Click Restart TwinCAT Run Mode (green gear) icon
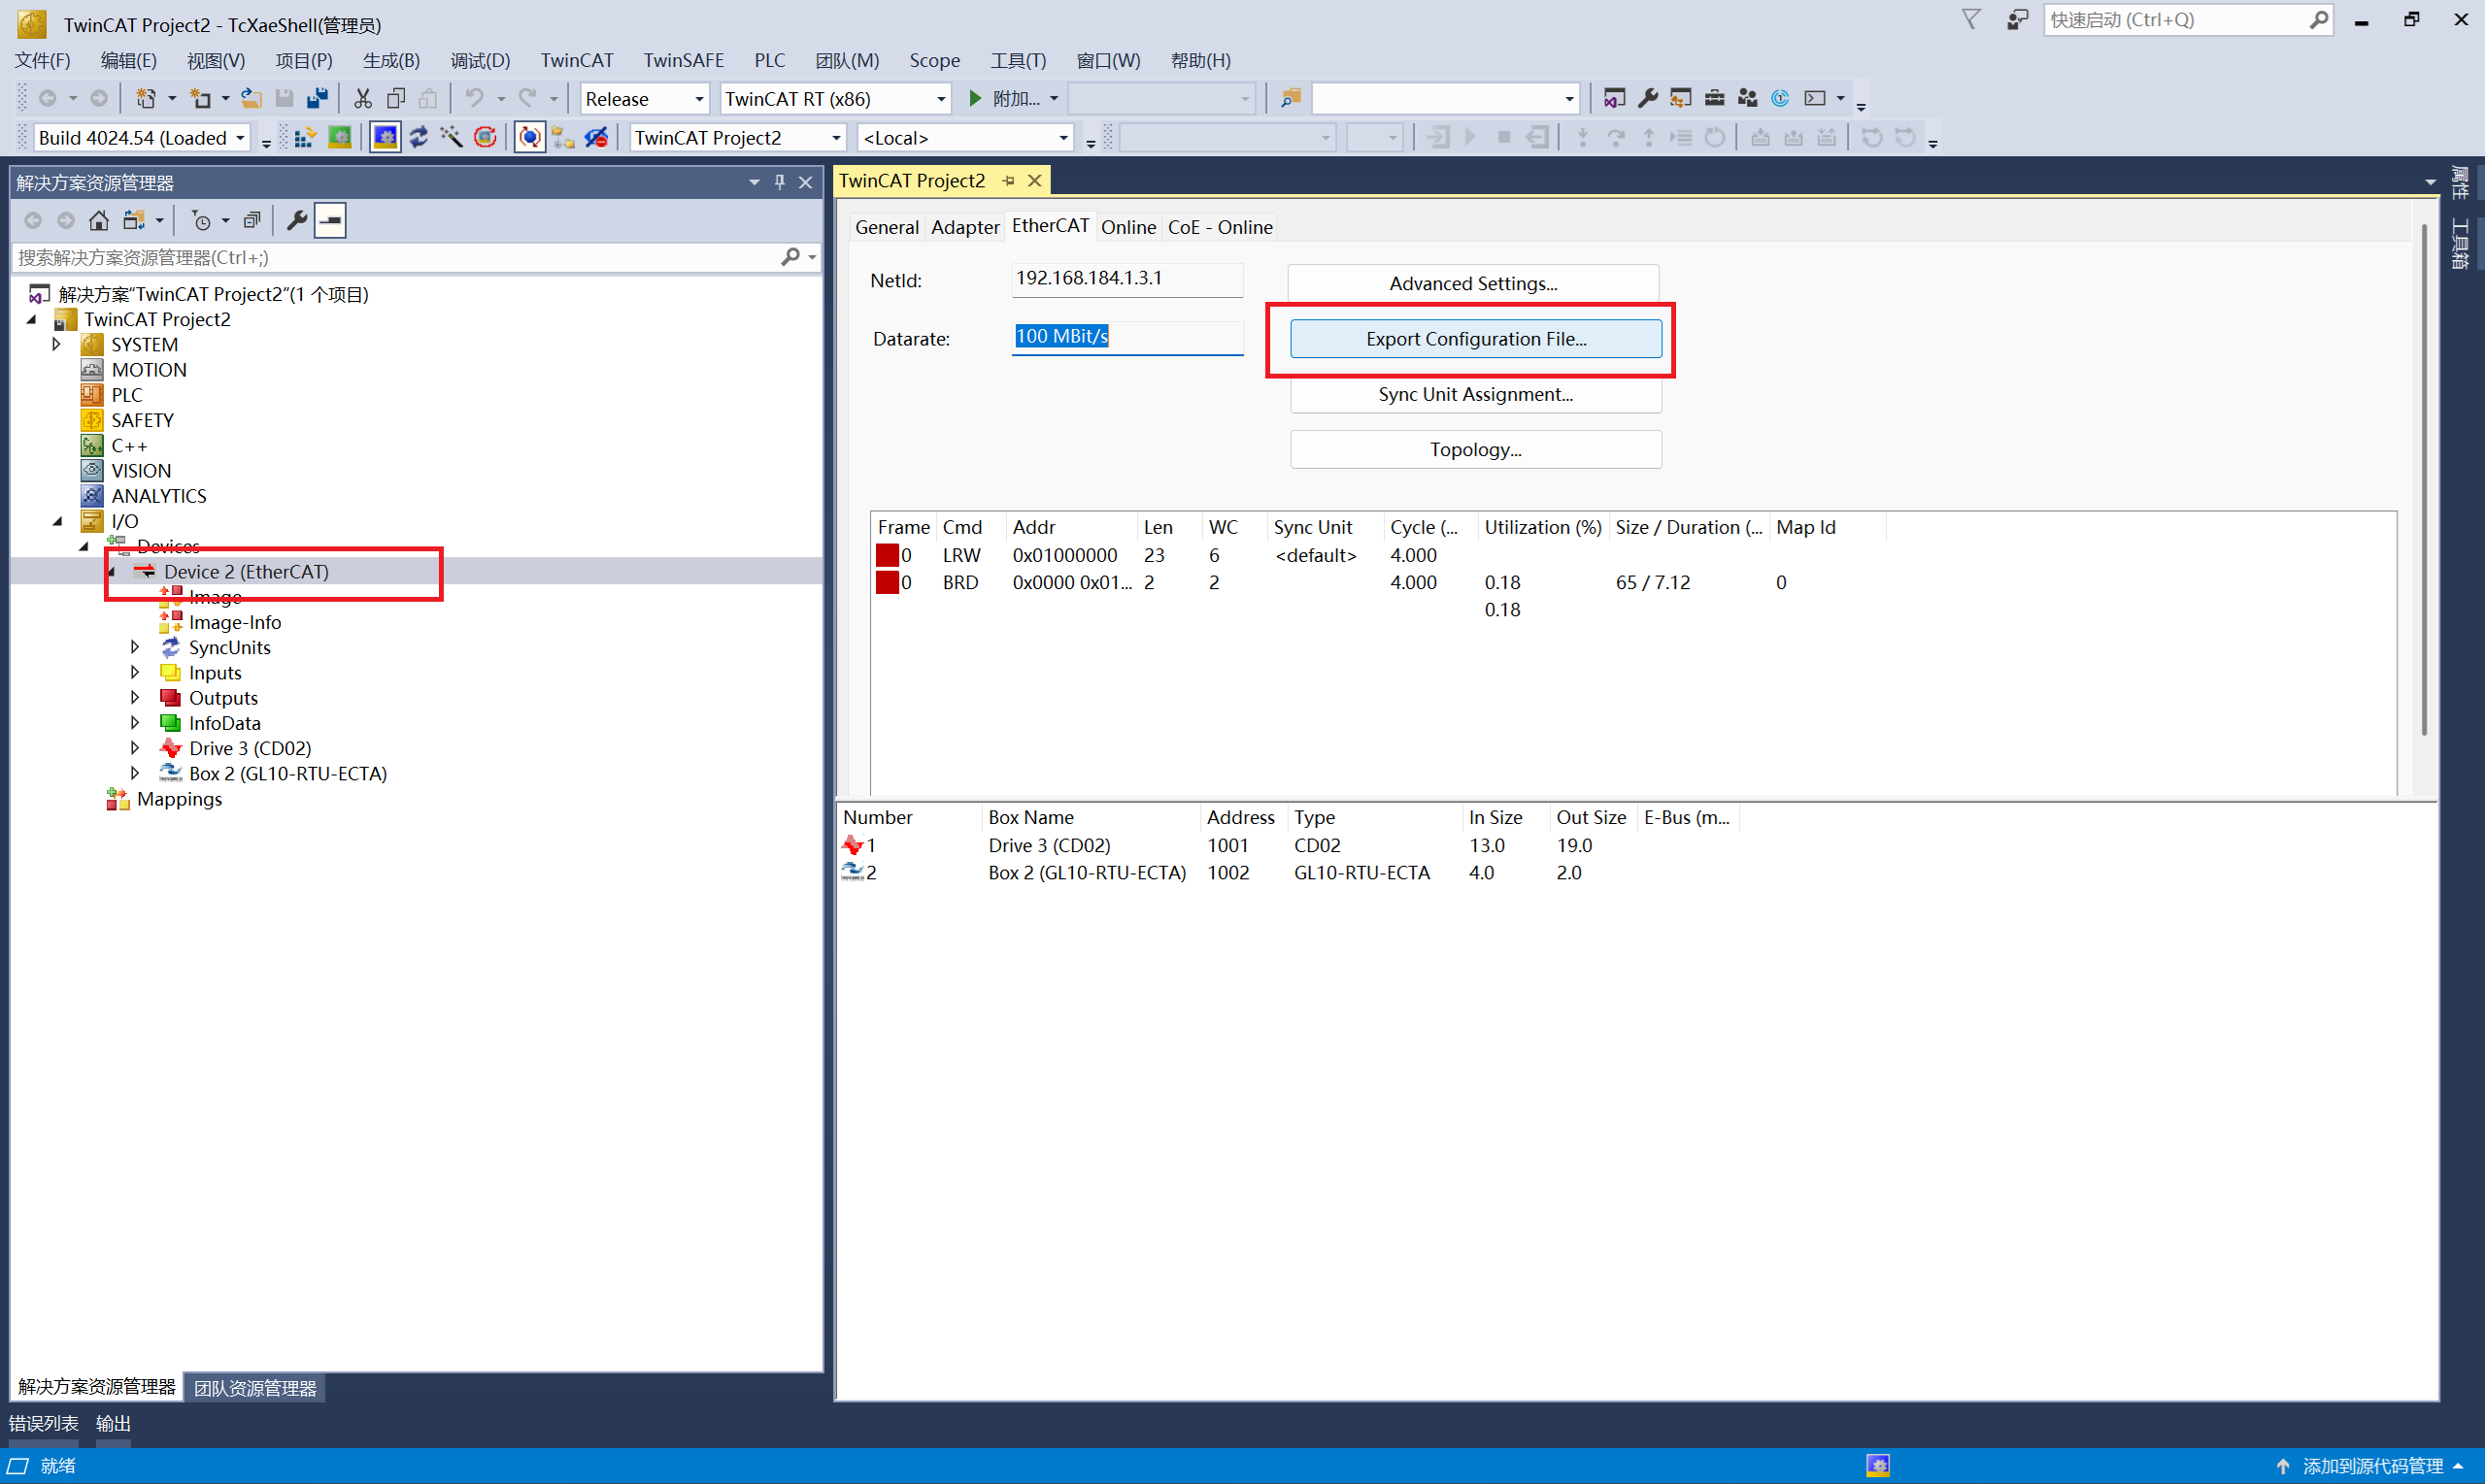 (x=340, y=137)
